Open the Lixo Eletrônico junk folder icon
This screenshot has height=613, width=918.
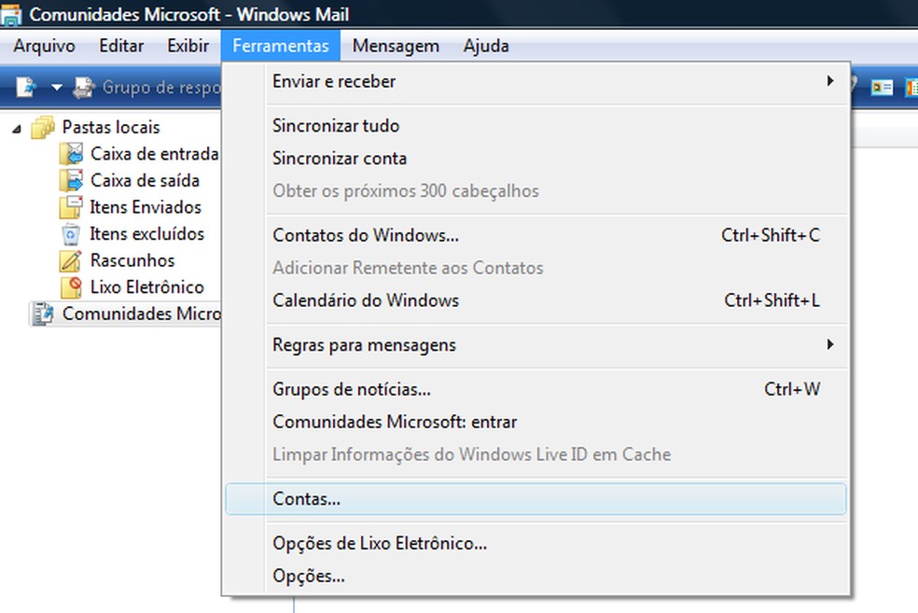pos(71,287)
